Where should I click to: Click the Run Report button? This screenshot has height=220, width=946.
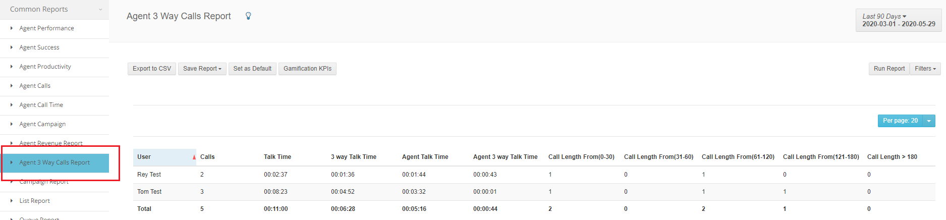[889, 69]
